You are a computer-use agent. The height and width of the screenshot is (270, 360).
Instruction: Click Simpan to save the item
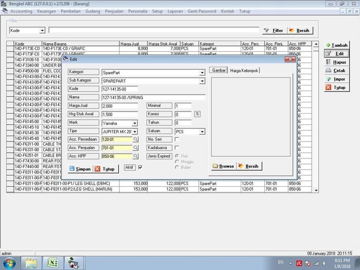[80, 169]
